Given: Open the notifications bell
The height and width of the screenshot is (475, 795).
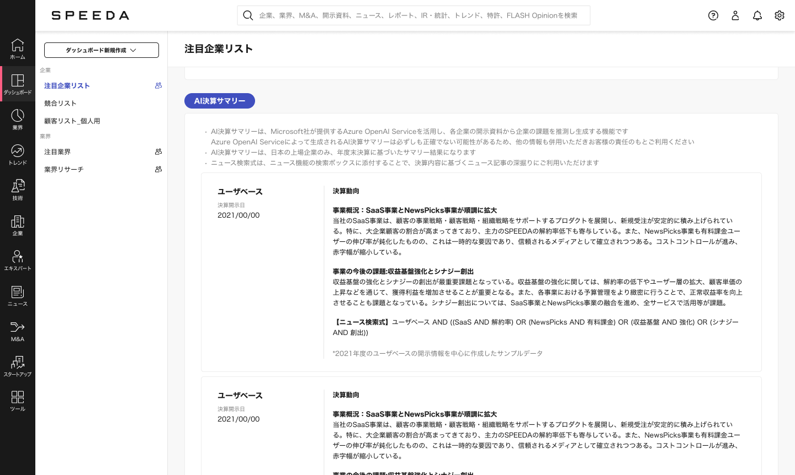Looking at the screenshot, I should pyautogui.click(x=757, y=15).
